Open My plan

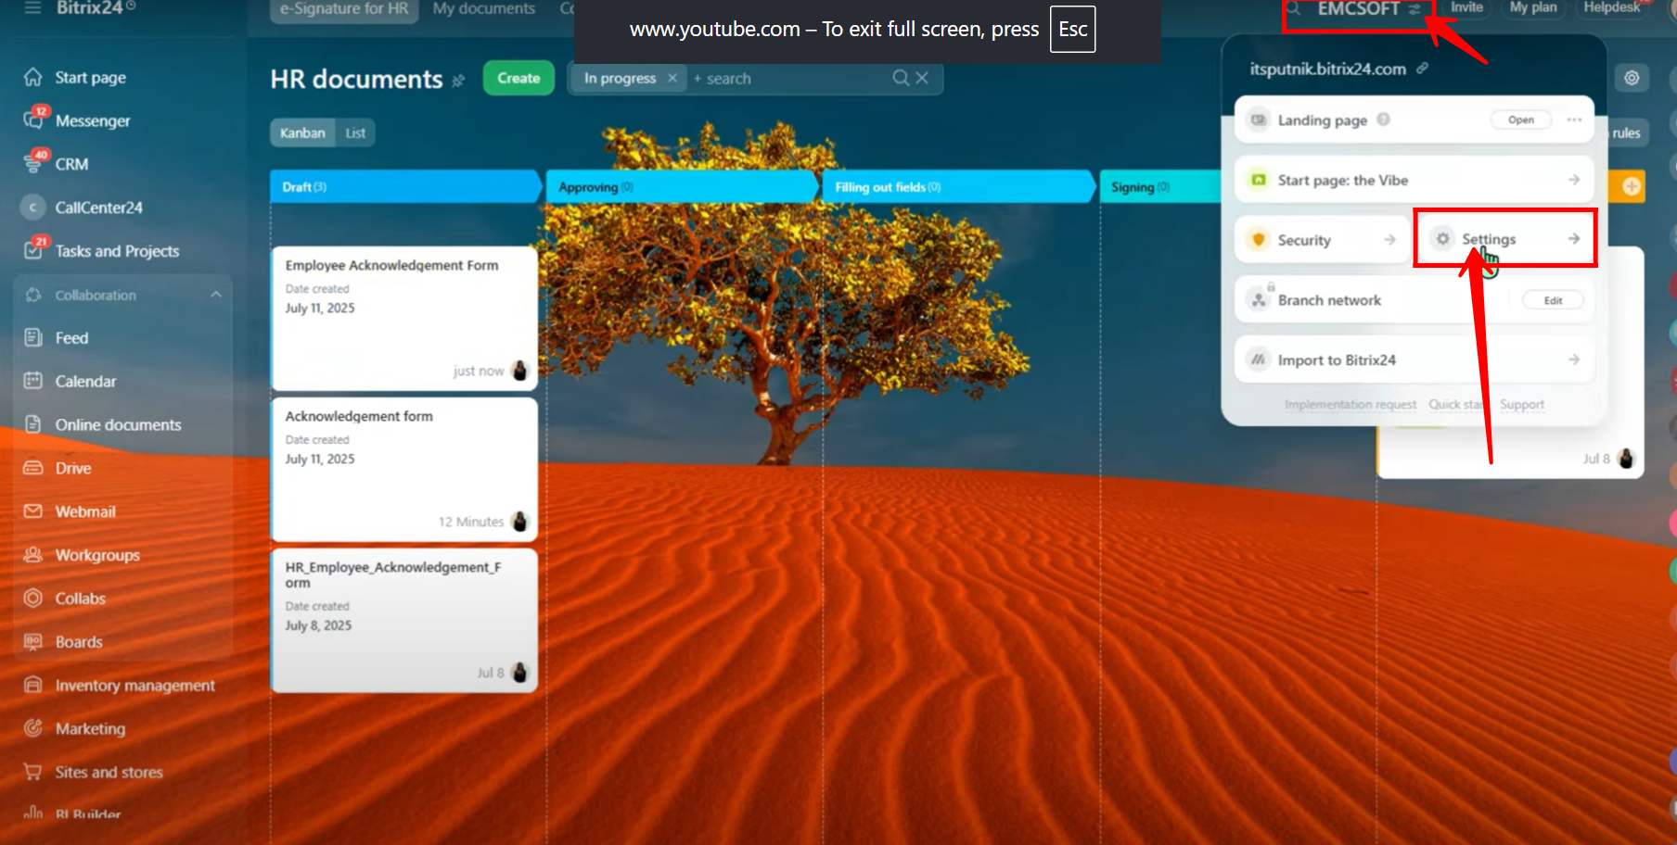coord(1533,7)
